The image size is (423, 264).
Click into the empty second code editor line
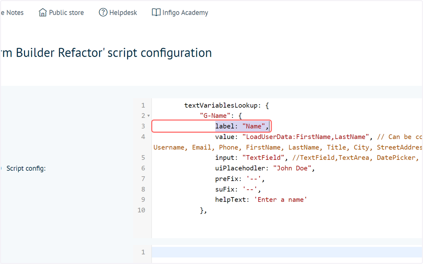(x=287, y=252)
